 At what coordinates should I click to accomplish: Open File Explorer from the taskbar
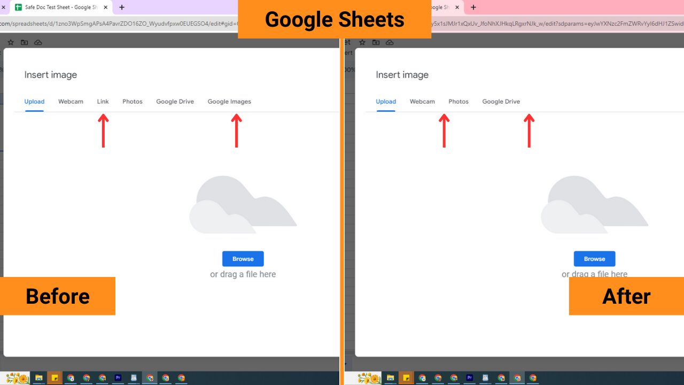click(x=38, y=378)
